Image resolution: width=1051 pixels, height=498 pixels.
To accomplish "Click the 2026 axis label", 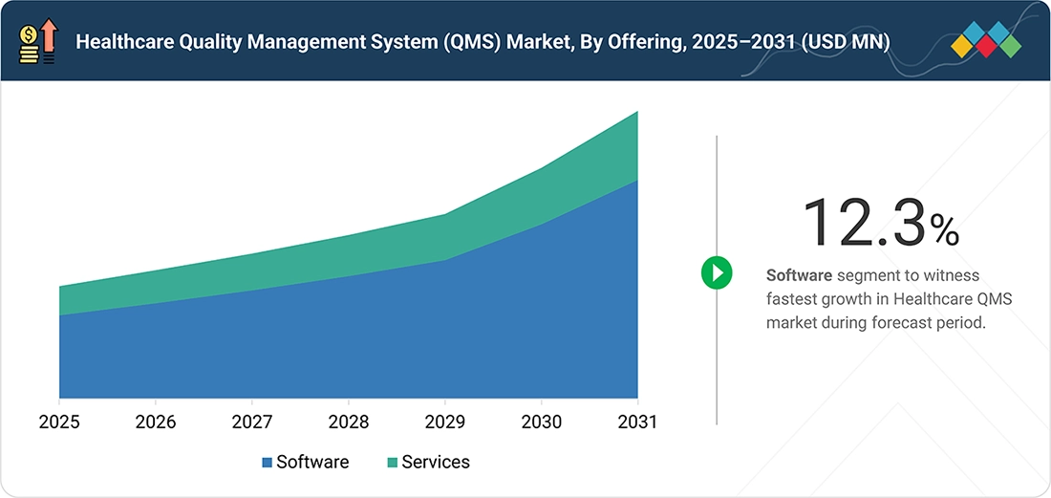I will click(156, 422).
